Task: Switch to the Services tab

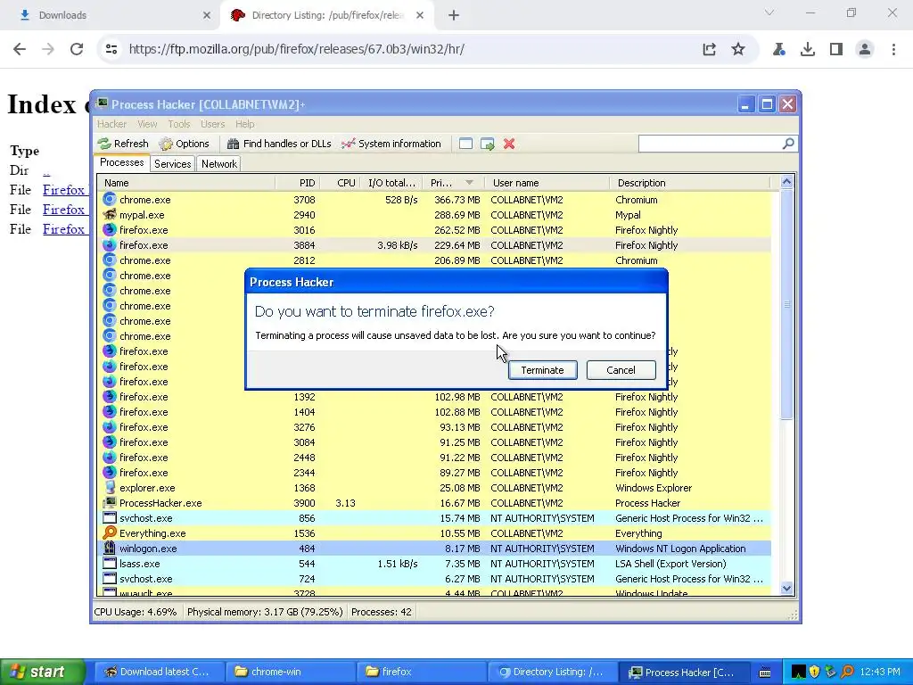Action: pos(172,164)
